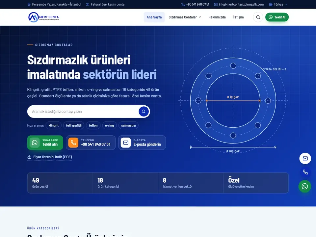Open the floating green WhatsApp button
316x237 pixels.
pyautogui.click(x=305, y=186)
